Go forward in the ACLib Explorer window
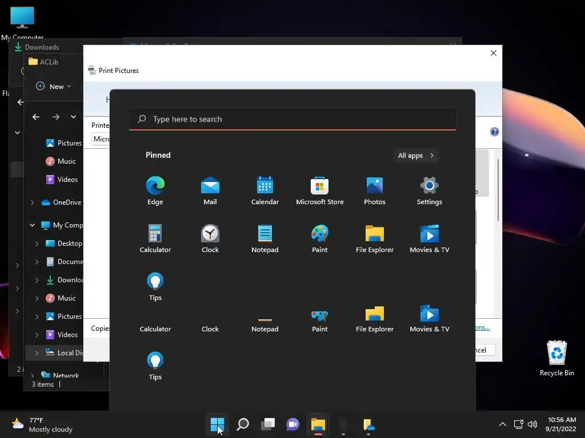 pos(56,117)
